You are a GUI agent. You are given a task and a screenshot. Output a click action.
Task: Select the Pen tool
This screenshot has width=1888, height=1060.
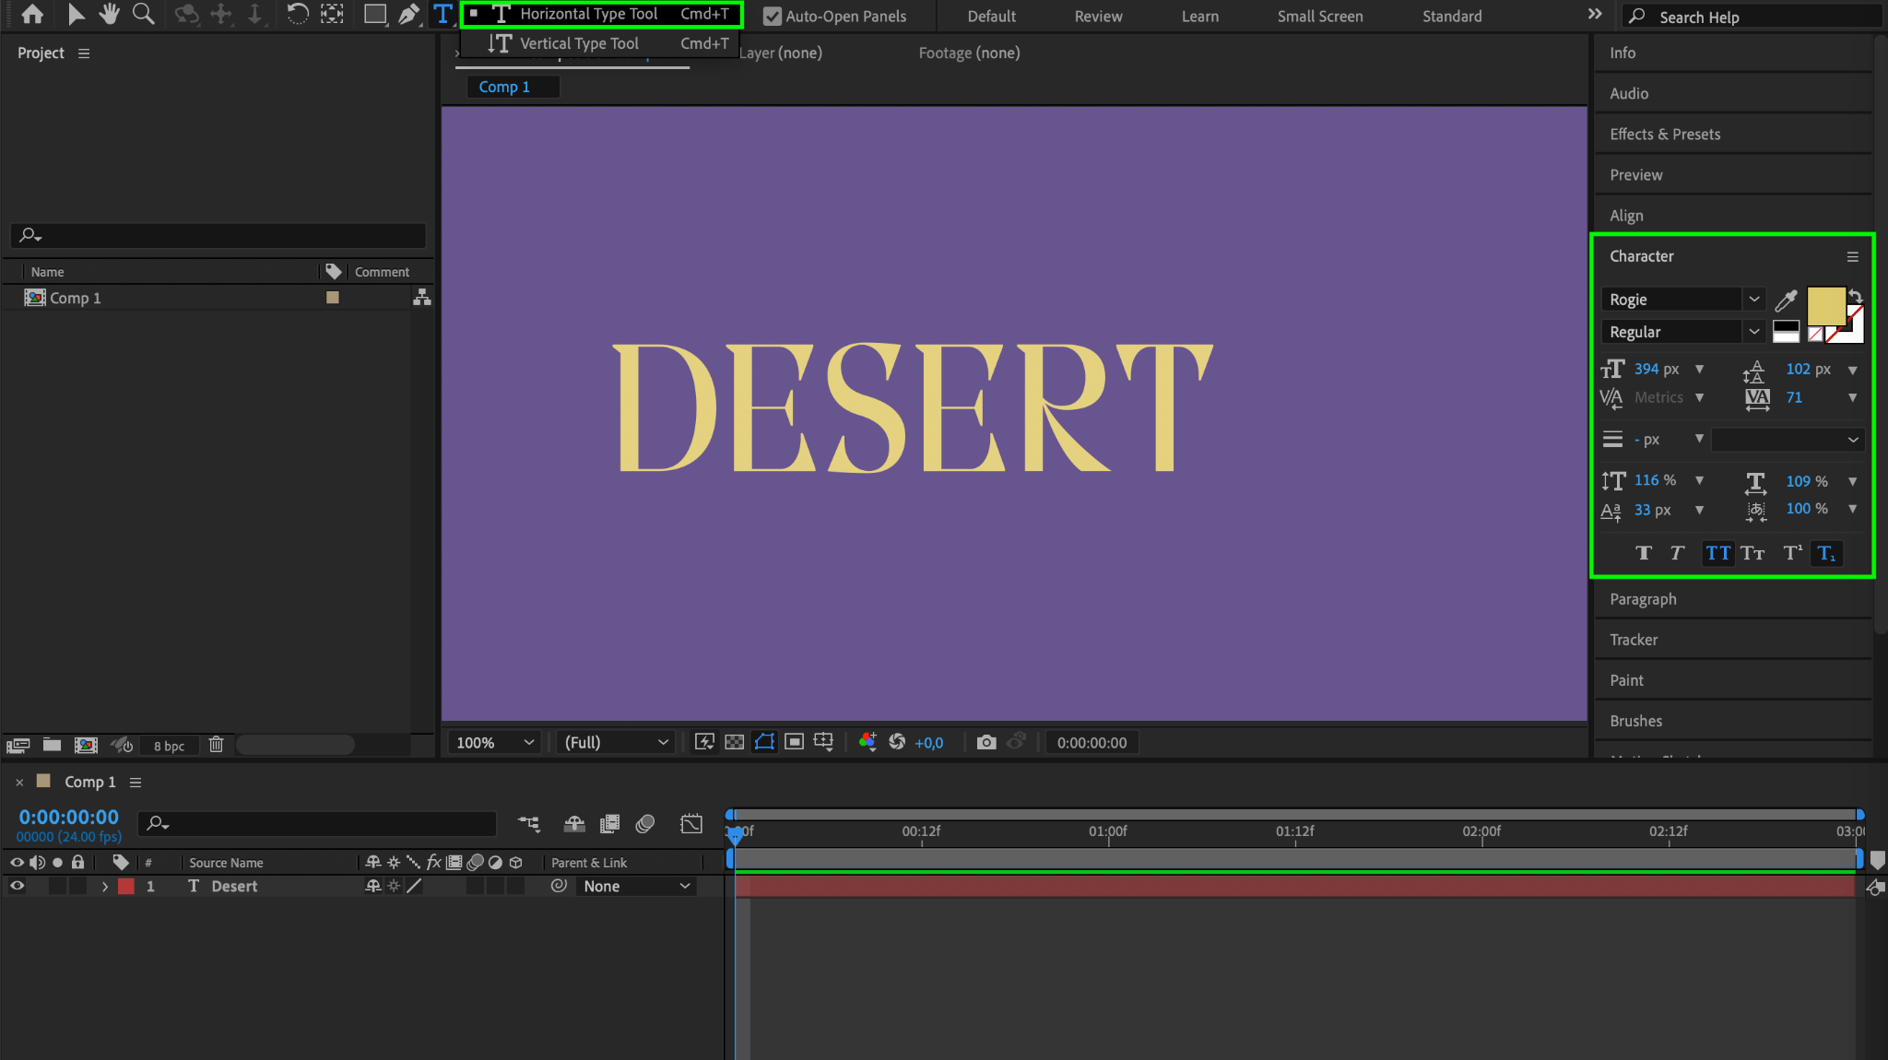click(408, 14)
